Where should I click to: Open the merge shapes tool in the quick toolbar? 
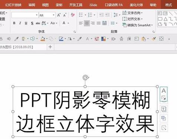(x=32, y=39)
